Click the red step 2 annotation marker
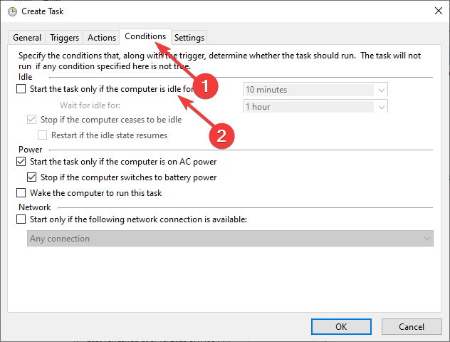Screen dimensions: 450x342 click(221, 135)
